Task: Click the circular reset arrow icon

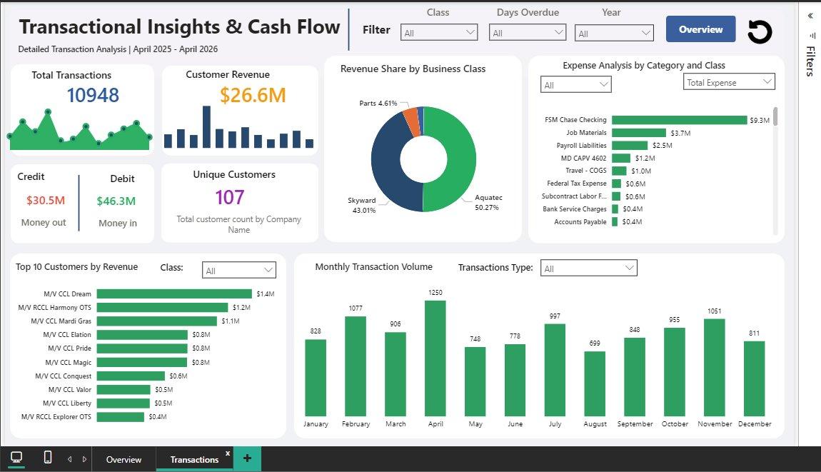Action: 759,31
